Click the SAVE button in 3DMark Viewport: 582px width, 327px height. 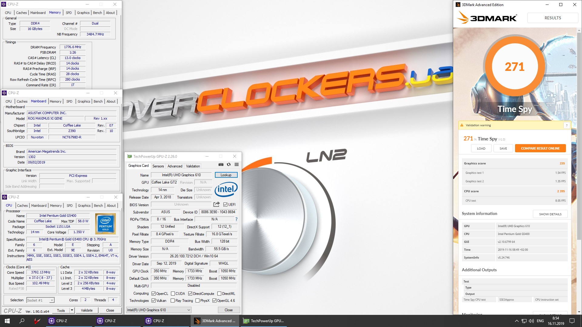coord(503,148)
